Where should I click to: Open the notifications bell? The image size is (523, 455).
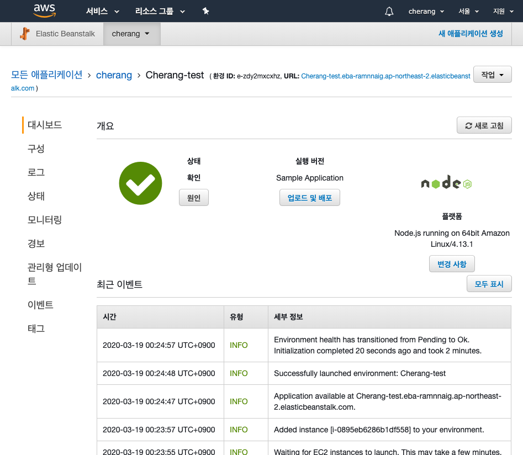click(x=389, y=12)
